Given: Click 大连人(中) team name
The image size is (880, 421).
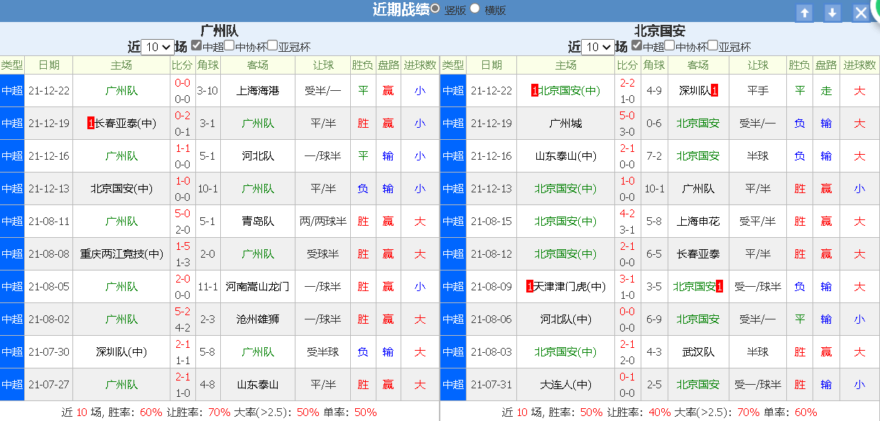Looking at the screenshot, I should 566,385.
